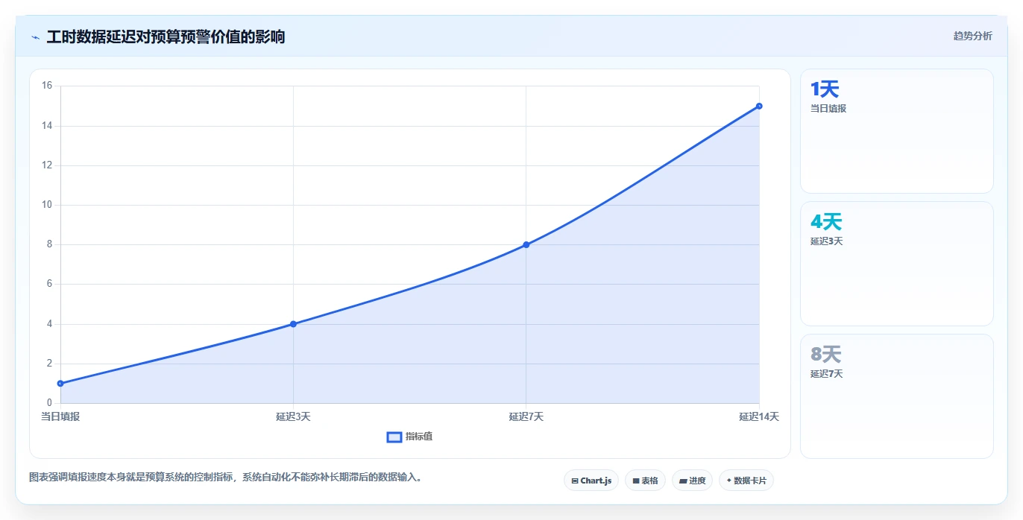This screenshot has width=1023, height=520.
Task: Click the y-axis value 10
Action: click(x=46, y=205)
